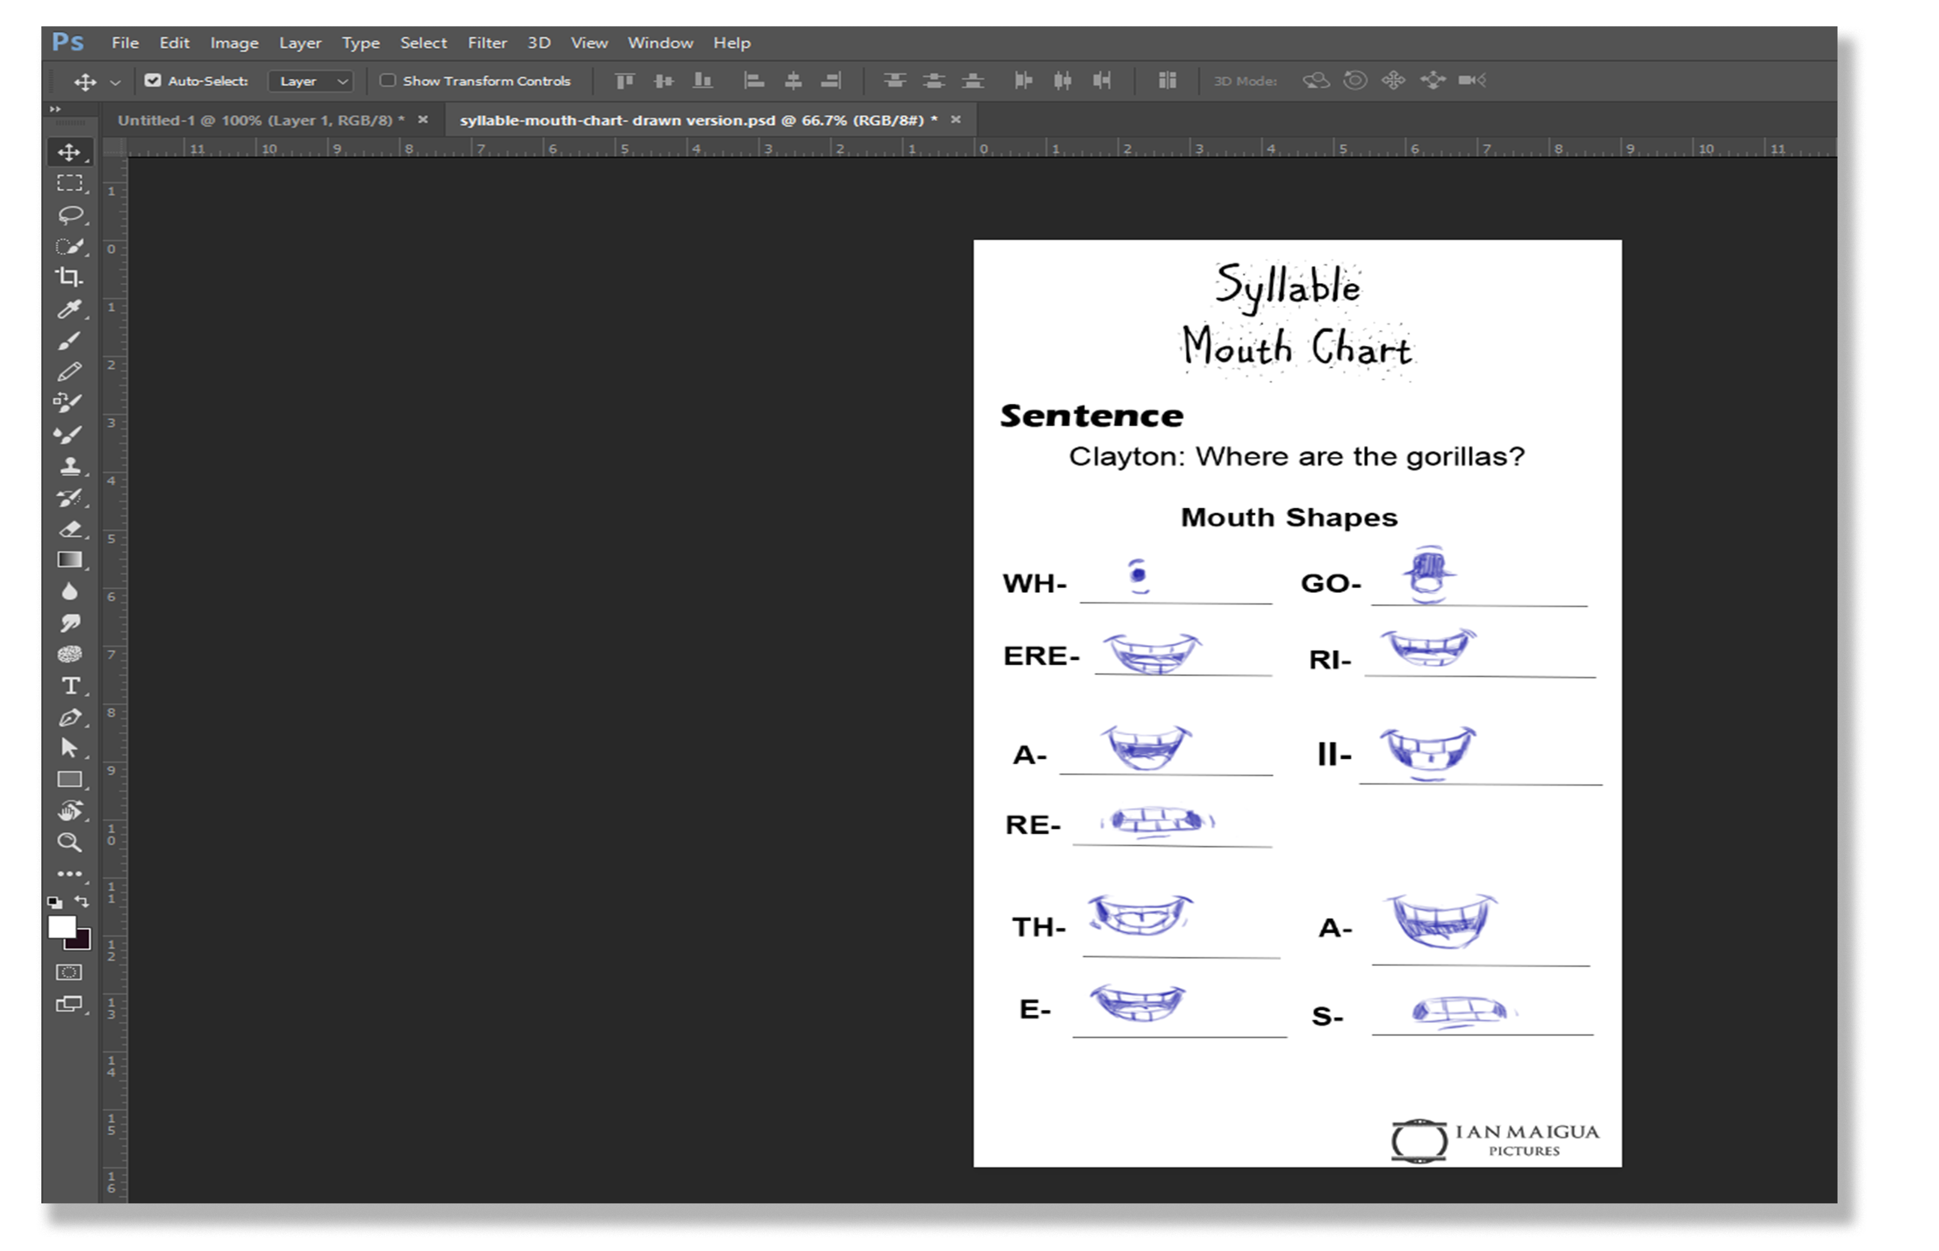
Task: Toggle Quick Mask mode
Action: (69, 972)
